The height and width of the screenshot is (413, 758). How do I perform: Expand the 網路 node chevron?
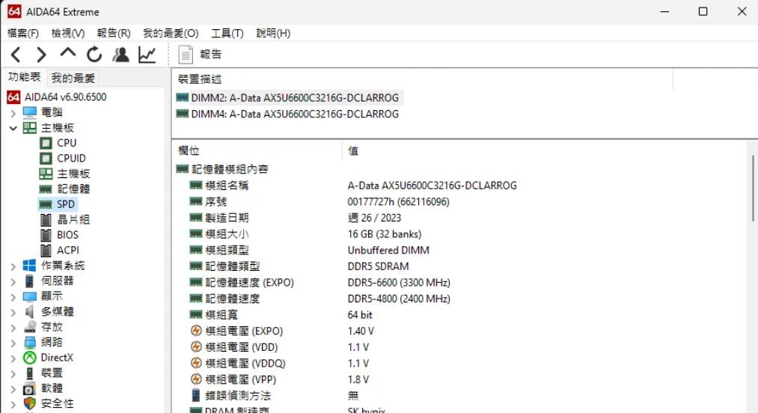click(13, 343)
